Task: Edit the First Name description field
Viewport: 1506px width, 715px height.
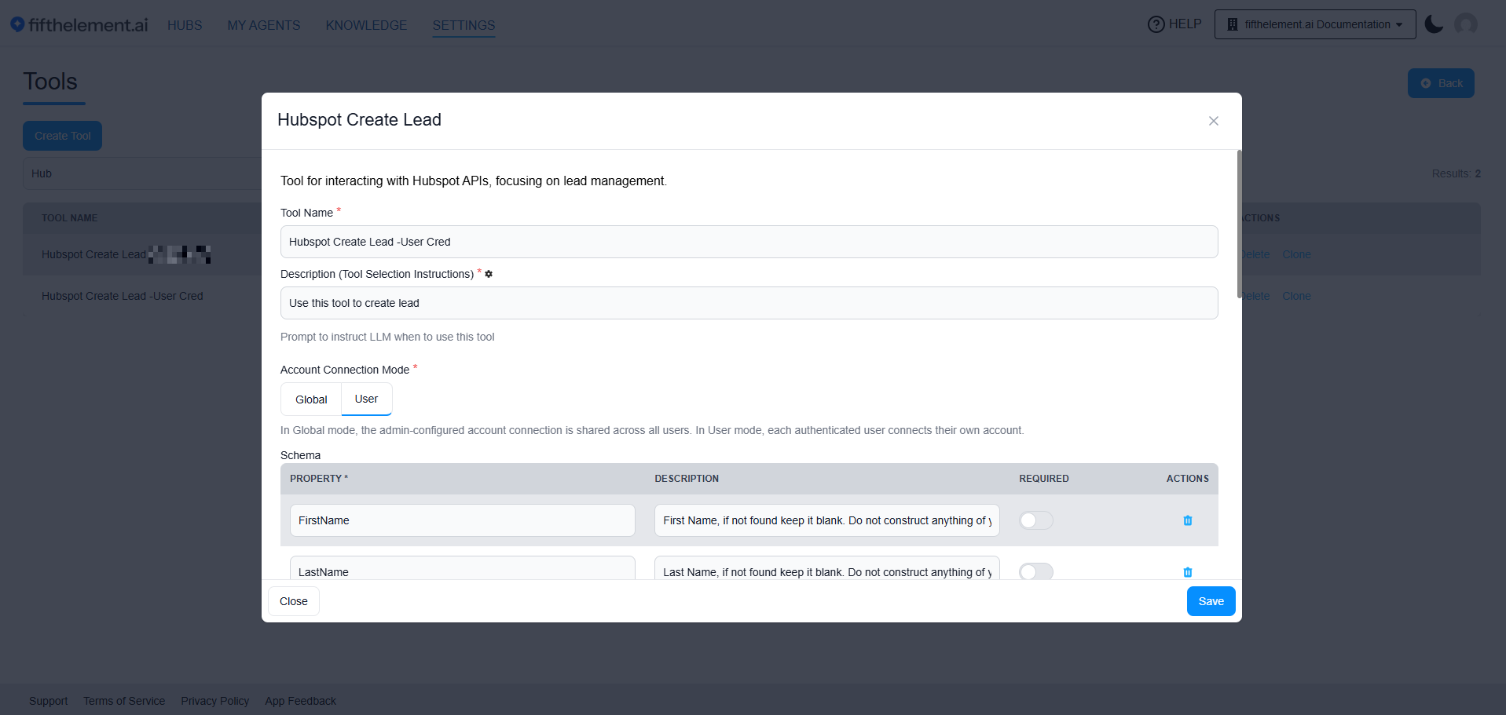Action: pyautogui.click(x=827, y=520)
